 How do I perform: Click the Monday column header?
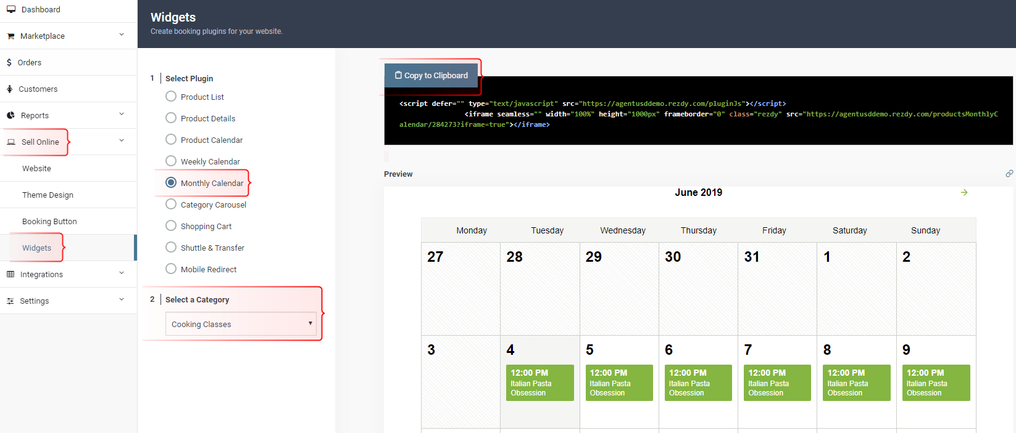472,230
